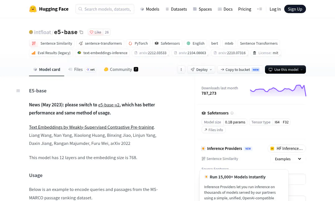
Task: Open Spaces from the top navigation
Action: pyautogui.click(x=202, y=9)
